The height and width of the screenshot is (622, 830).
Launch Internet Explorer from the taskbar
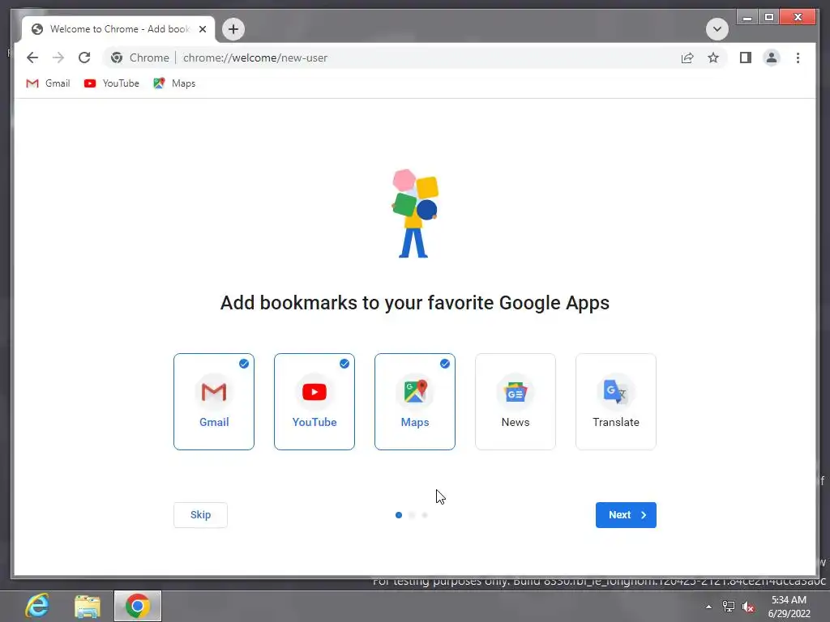click(37, 606)
